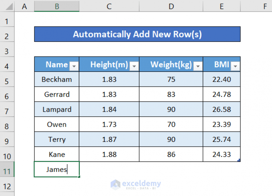Select column D header
The height and width of the screenshot is (196, 272).
click(x=171, y=6)
